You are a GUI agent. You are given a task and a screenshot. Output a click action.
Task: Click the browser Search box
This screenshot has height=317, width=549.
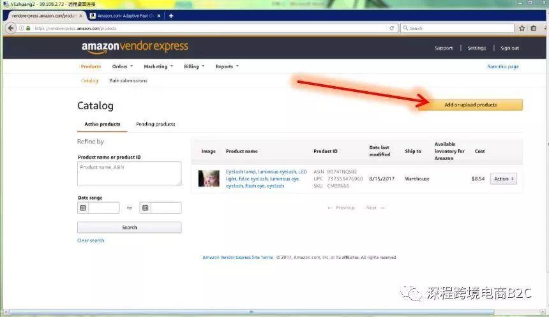tap(457, 28)
